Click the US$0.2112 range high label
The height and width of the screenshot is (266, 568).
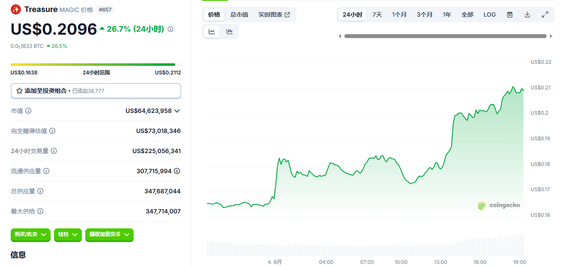[168, 73]
